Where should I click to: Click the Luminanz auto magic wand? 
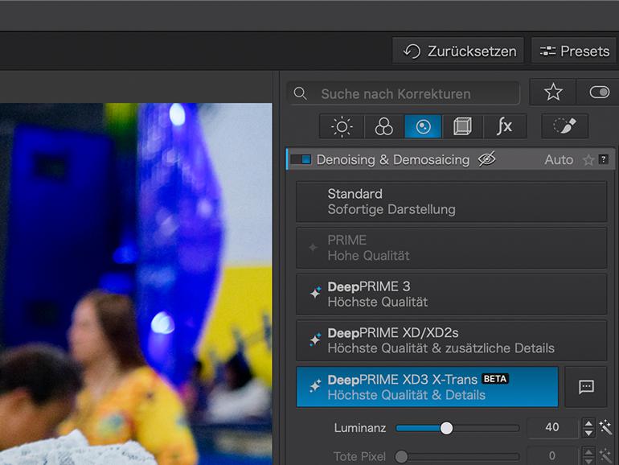(x=605, y=427)
